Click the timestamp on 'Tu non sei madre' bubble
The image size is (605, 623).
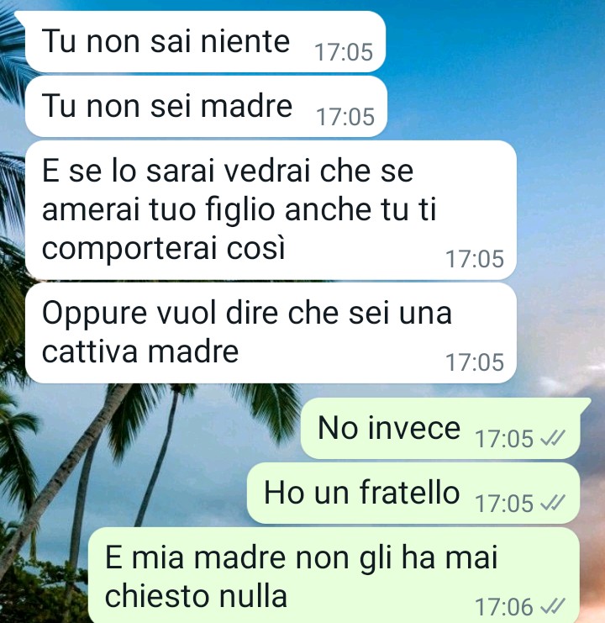click(345, 117)
